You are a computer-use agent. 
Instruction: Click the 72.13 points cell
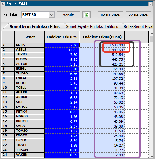102,98
